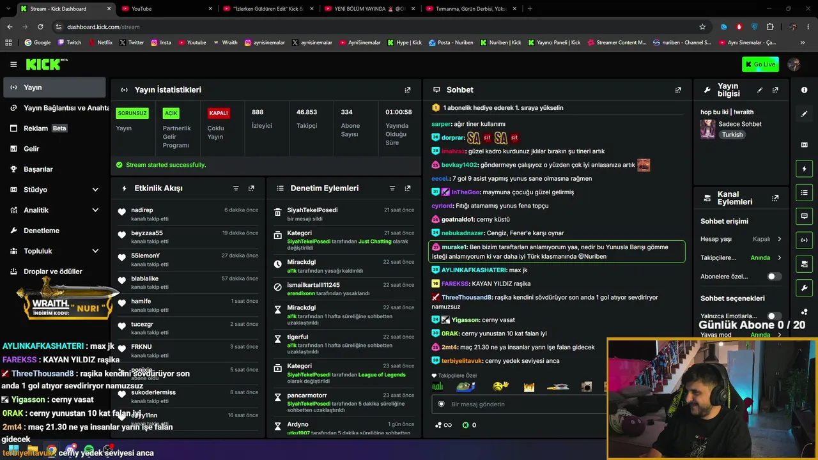Click the green Kick coin icon below chat
This screenshot has height=460, width=818.
[465, 425]
